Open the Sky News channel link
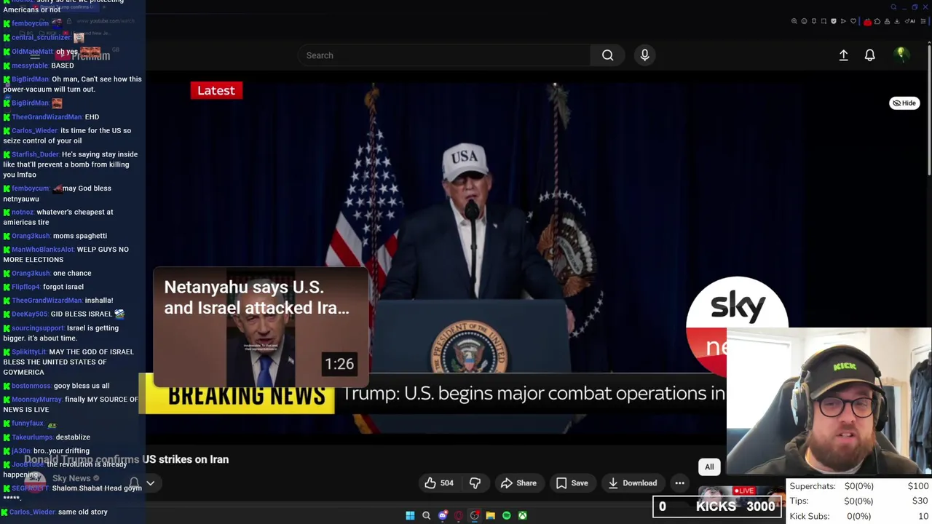 [71, 478]
